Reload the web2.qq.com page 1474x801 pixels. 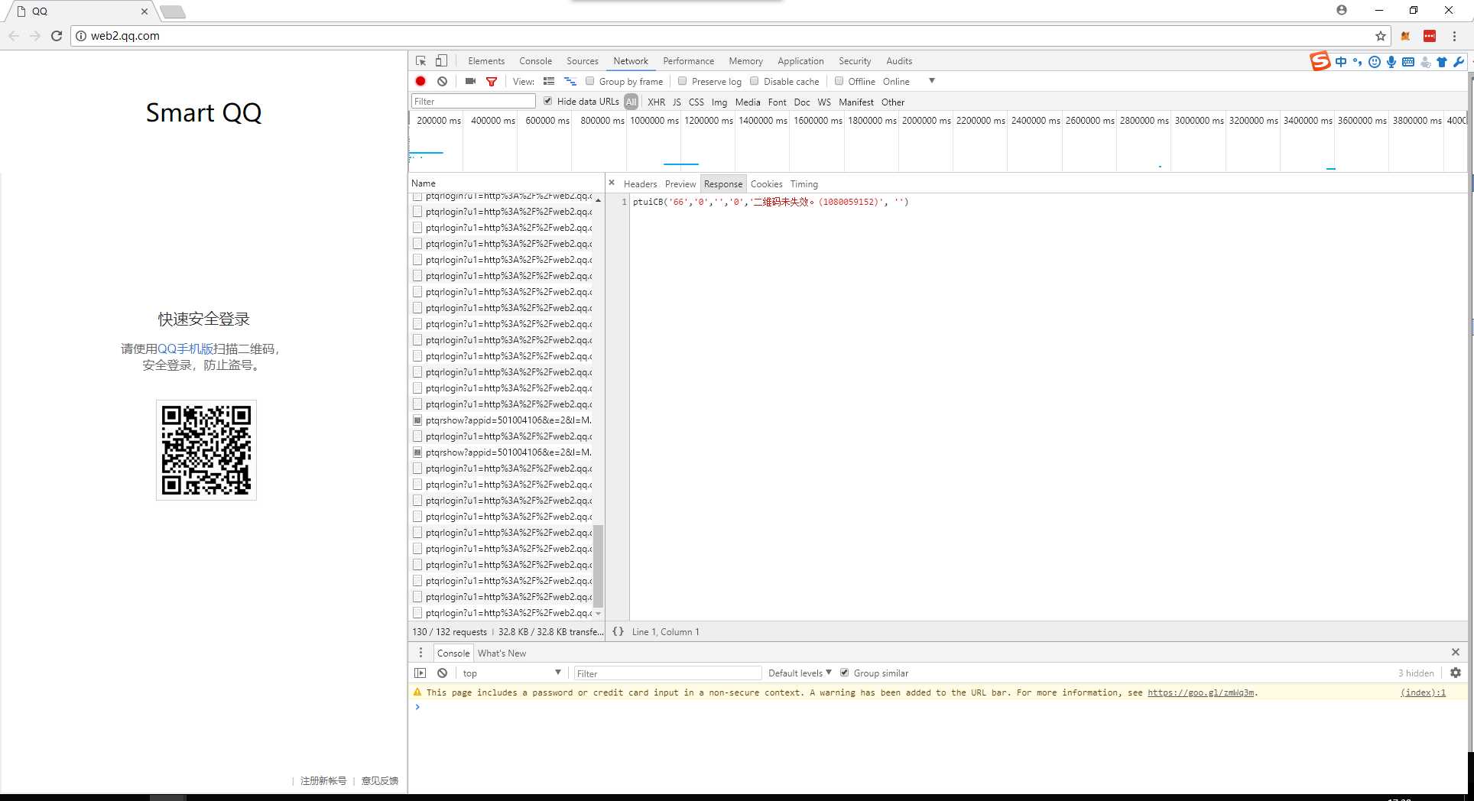click(57, 36)
